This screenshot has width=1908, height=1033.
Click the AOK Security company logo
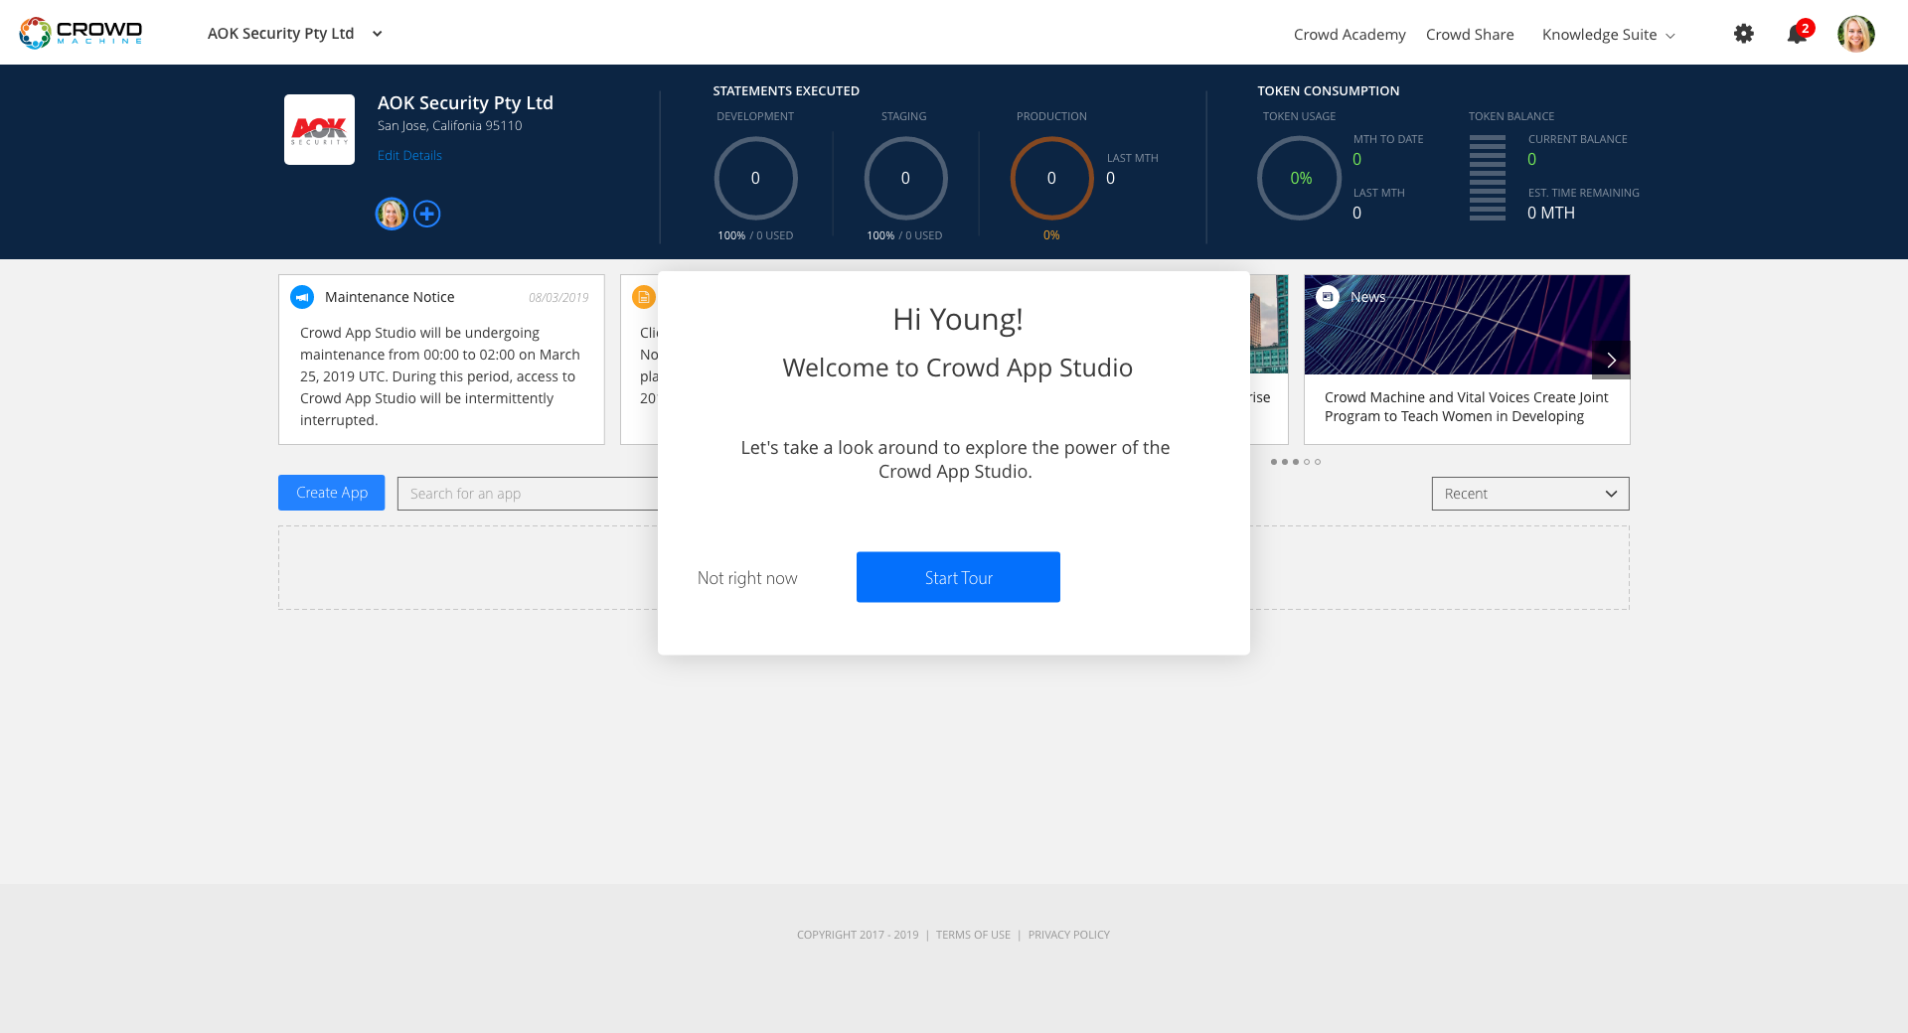point(319,129)
